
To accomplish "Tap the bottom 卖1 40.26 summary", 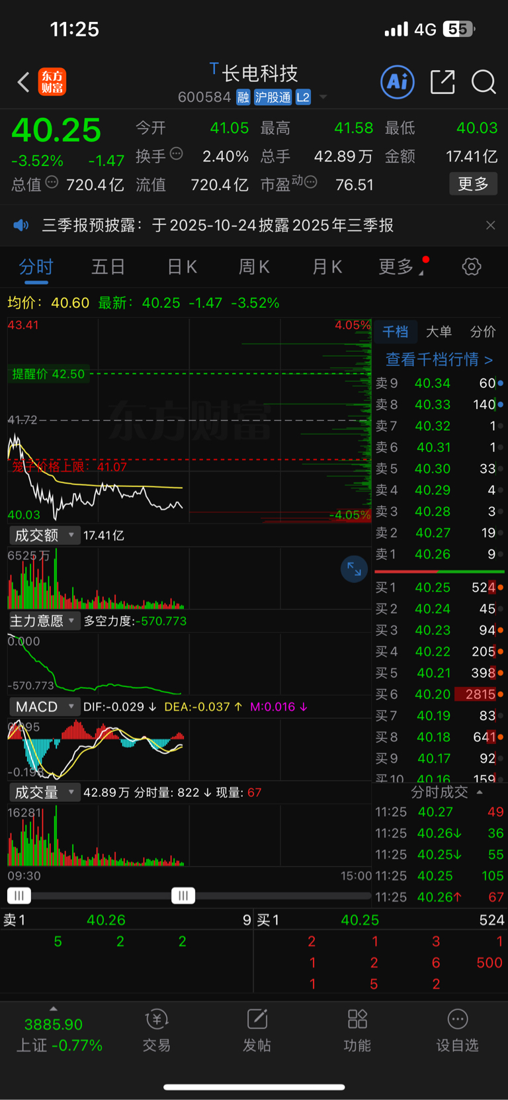I will [x=126, y=920].
